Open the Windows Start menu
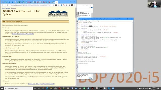161x90 pixels. click(x=2, y=88)
